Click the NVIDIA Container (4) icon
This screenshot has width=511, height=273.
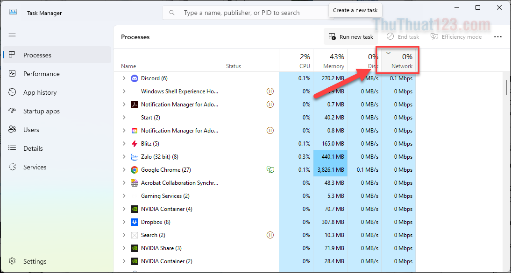point(134,209)
